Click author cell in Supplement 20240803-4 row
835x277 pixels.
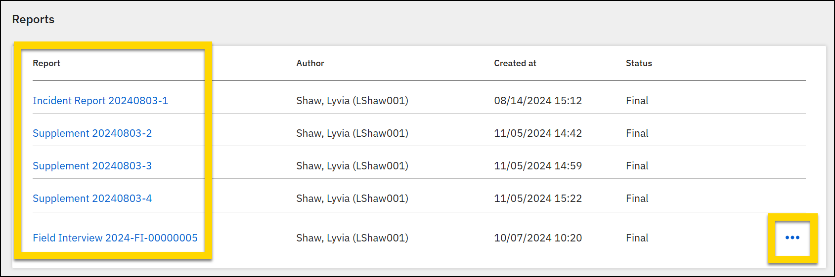pos(352,198)
